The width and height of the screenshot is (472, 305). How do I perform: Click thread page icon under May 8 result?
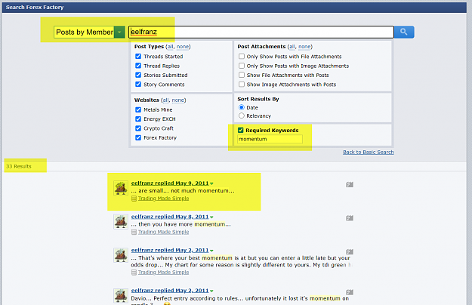[x=134, y=233]
